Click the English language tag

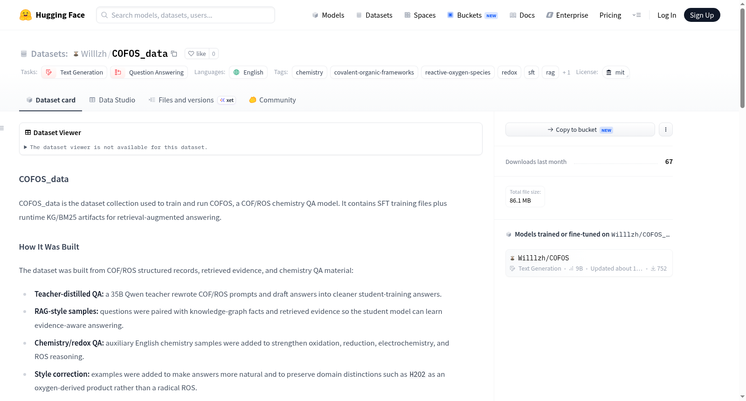pyautogui.click(x=248, y=72)
